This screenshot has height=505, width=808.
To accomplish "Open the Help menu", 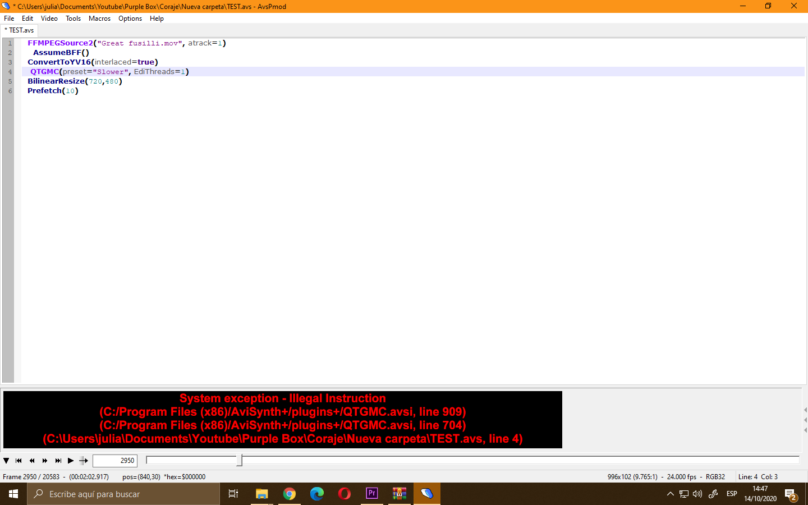I will point(157,19).
